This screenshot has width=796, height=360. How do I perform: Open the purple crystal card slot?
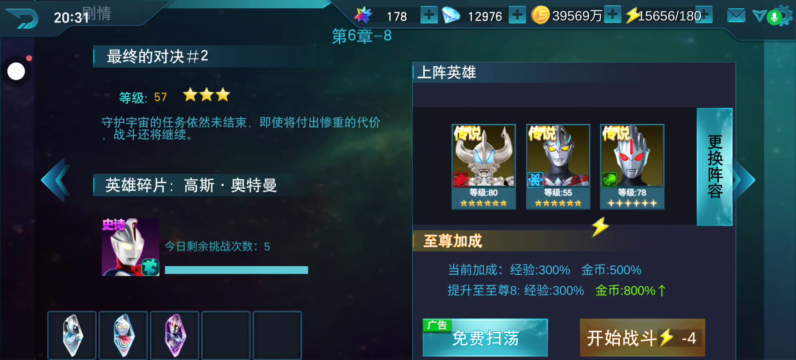(175, 335)
